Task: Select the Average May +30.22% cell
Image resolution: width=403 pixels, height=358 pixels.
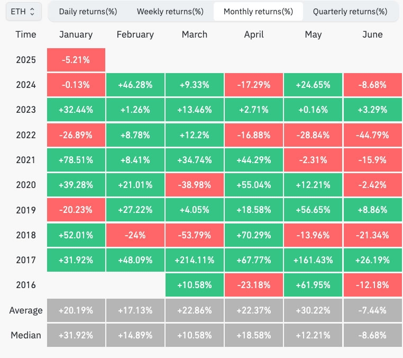Action: (313, 310)
